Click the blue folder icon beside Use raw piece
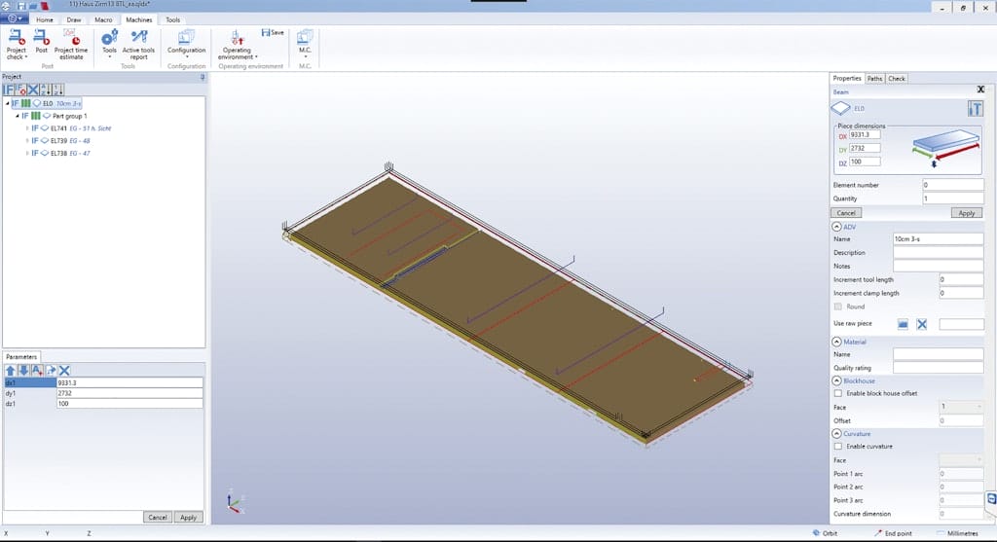997x542 pixels. click(x=903, y=324)
